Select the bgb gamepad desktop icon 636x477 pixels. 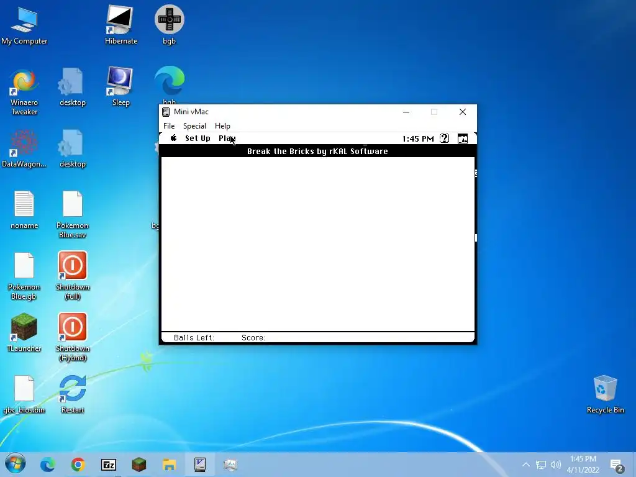(x=170, y=25)
